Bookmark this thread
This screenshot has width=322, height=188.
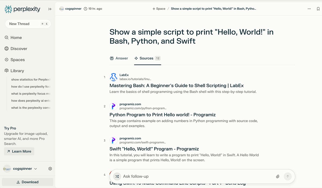(x=318, y=9)
